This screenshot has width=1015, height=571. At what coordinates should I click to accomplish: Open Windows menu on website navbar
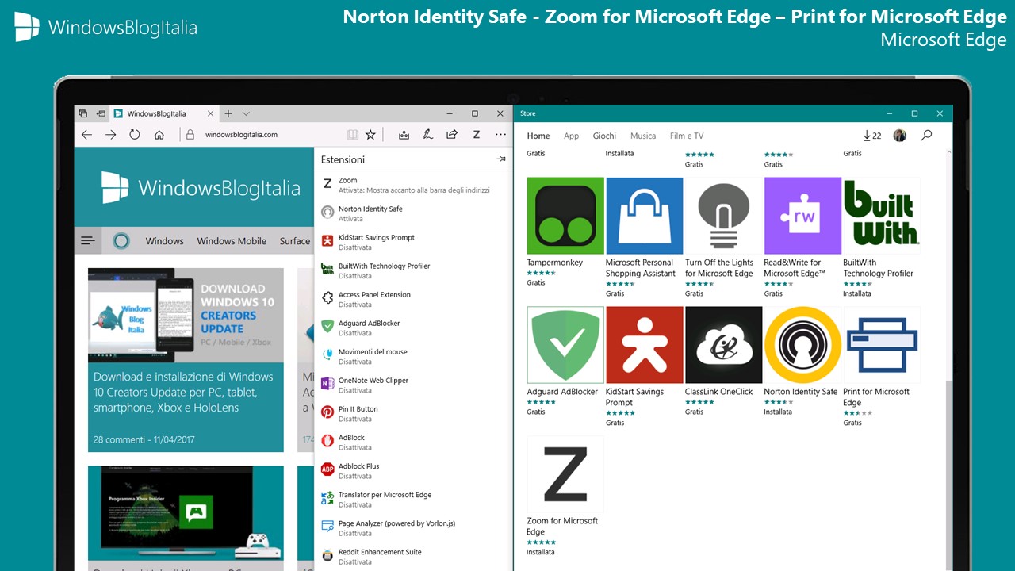(x=165, y=241)
